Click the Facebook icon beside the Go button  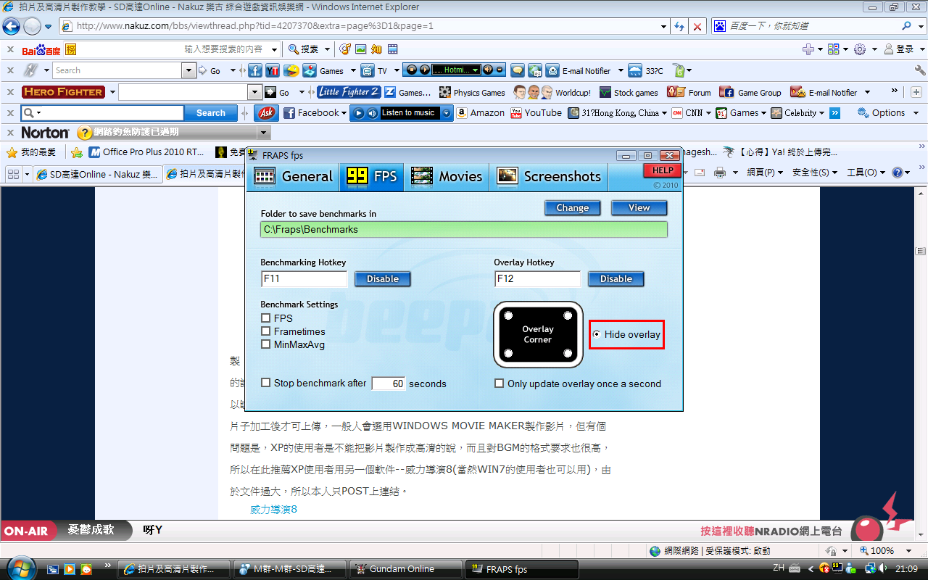(254, 70)
